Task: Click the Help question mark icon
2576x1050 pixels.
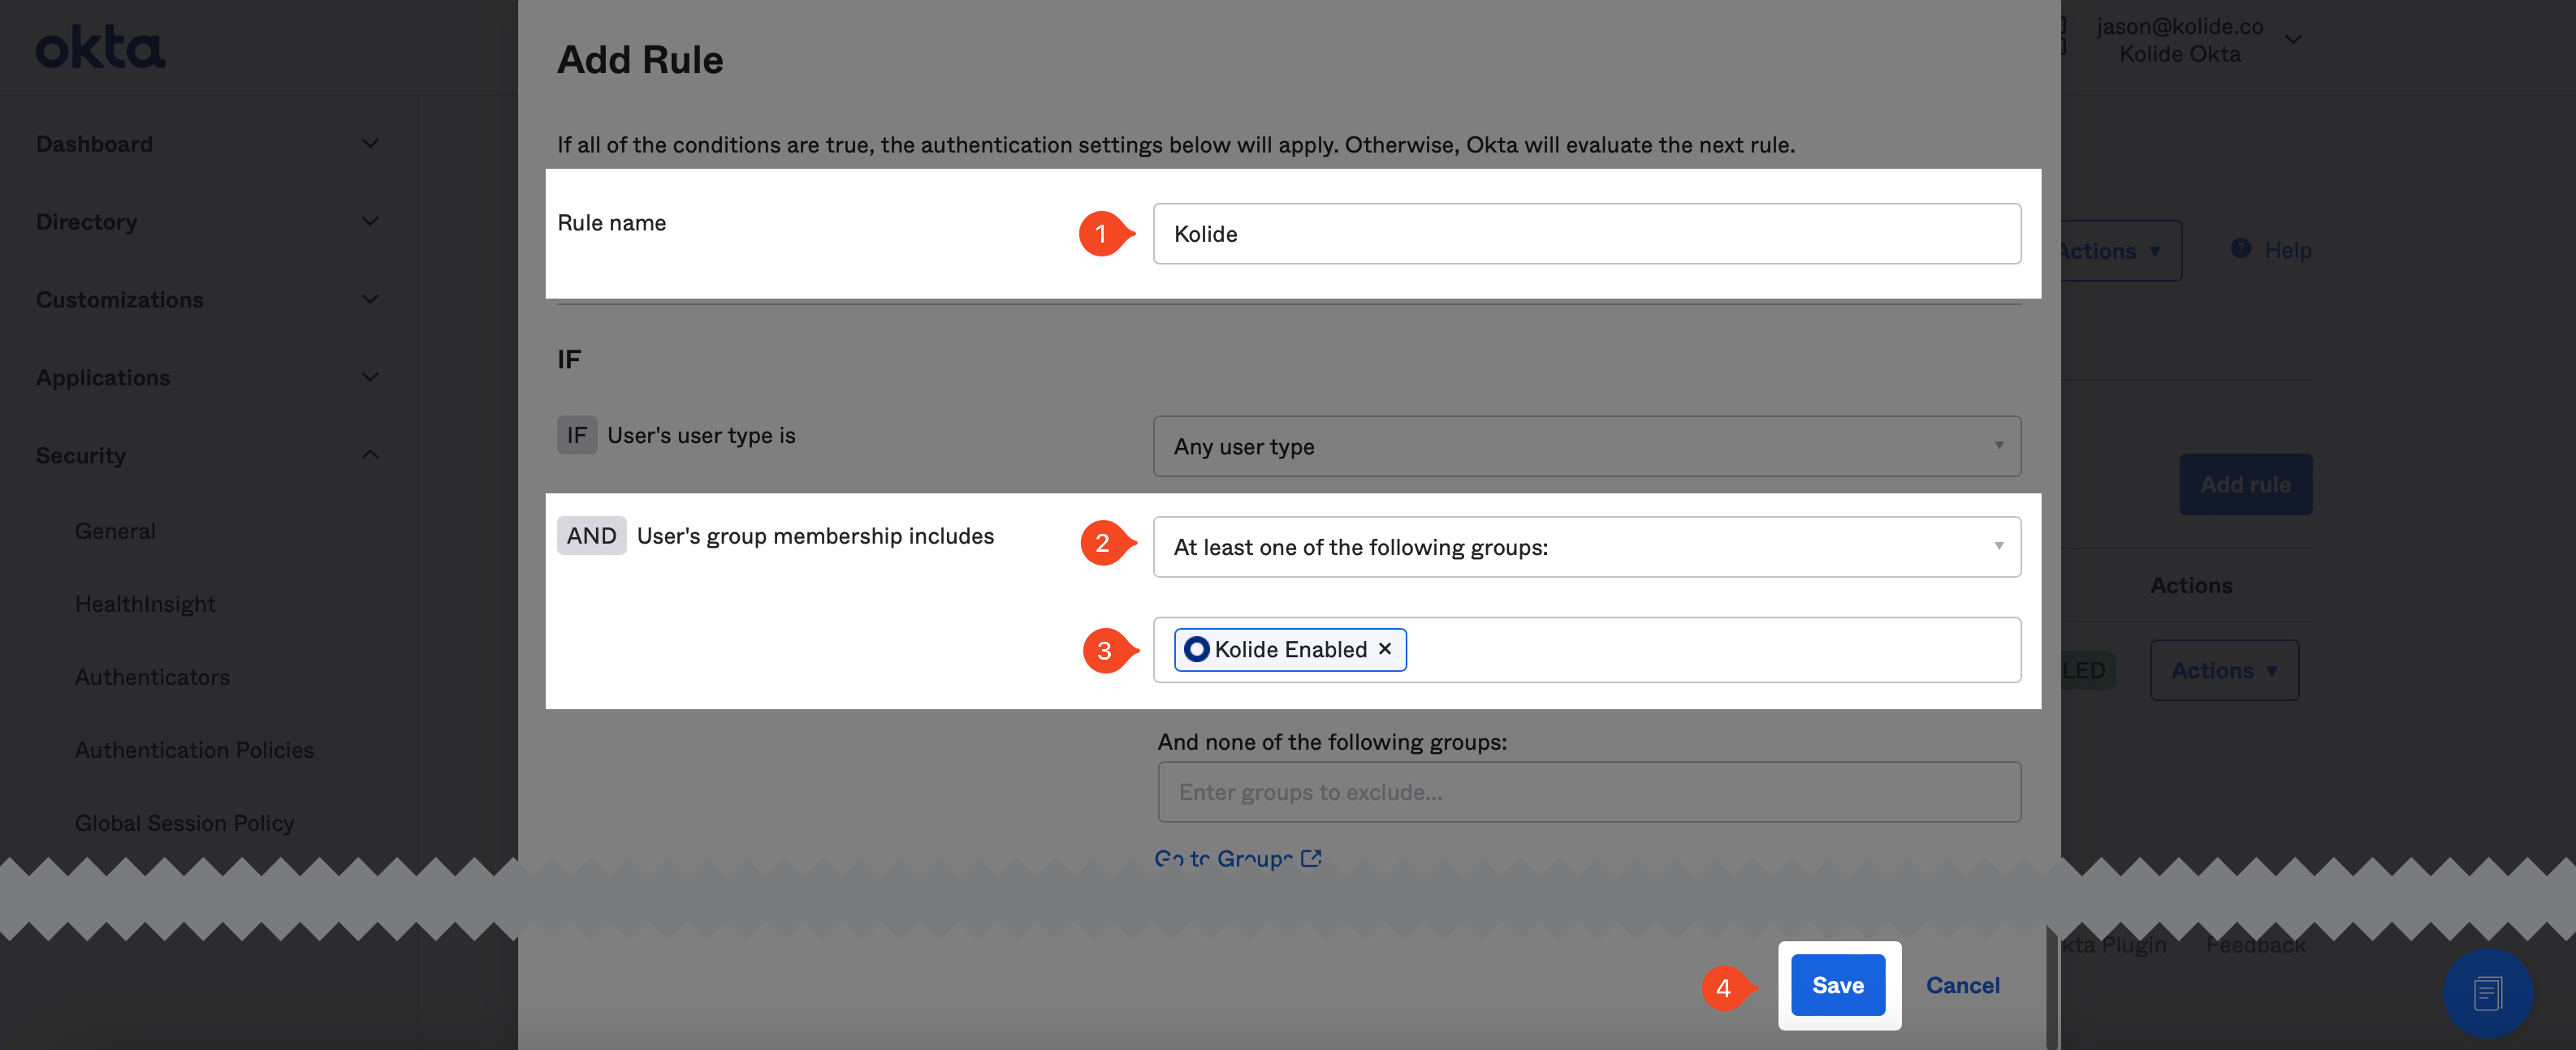Action: click(x=2240, y=249)
